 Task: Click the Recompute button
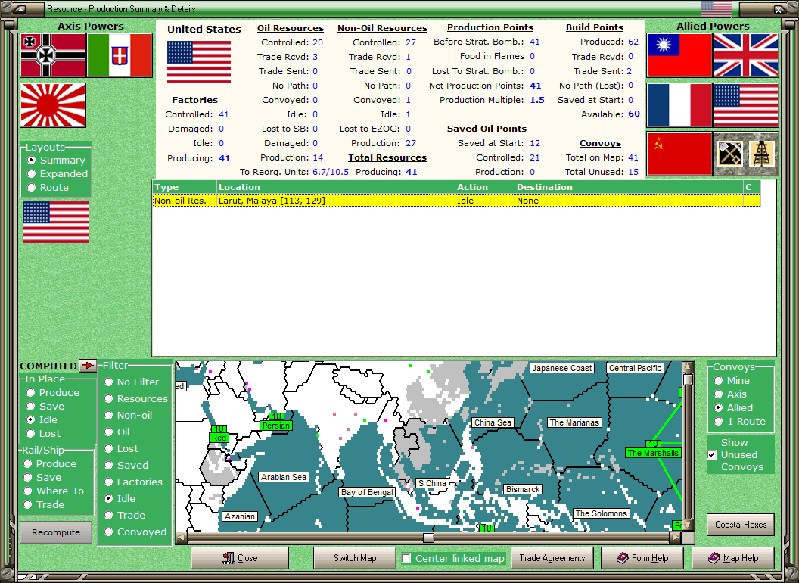pyautogui.click(x=56, y=532)
